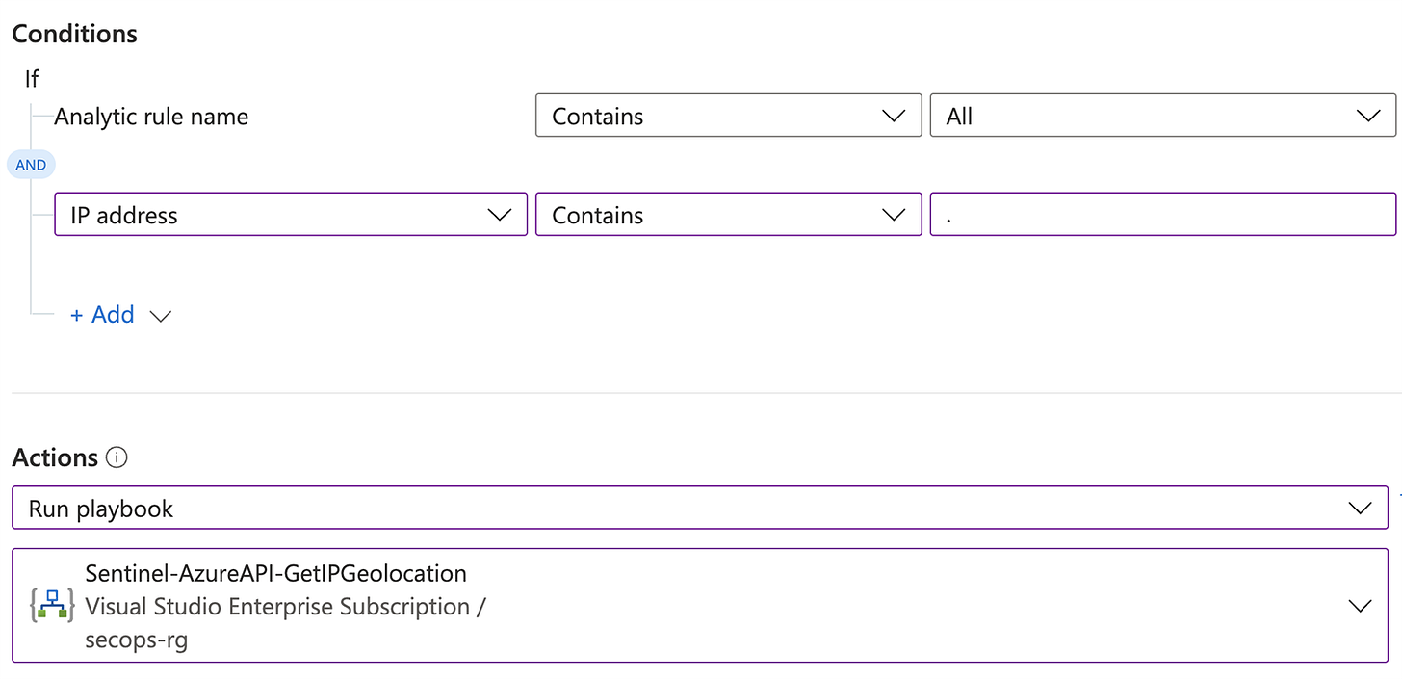Click chevron arrow next to + Add
1402x679 pixels.
pos(161,316)
